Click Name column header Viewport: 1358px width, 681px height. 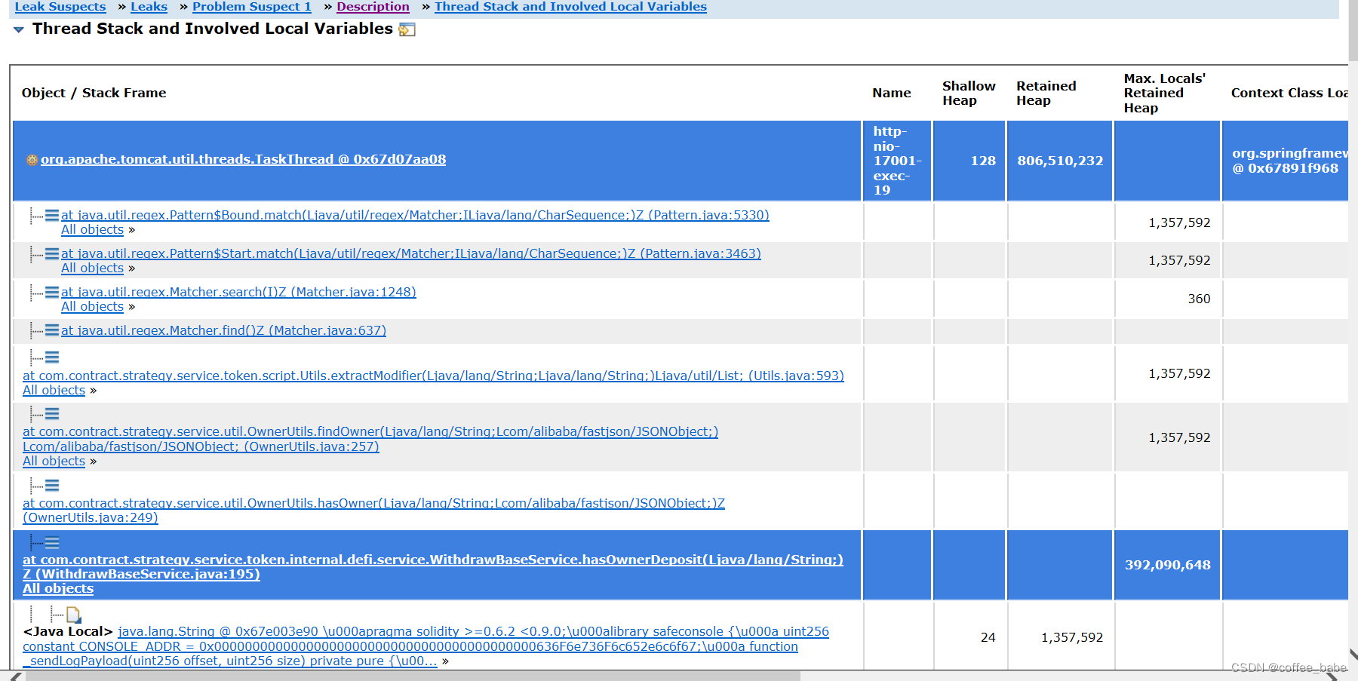(x=892, y=93)
